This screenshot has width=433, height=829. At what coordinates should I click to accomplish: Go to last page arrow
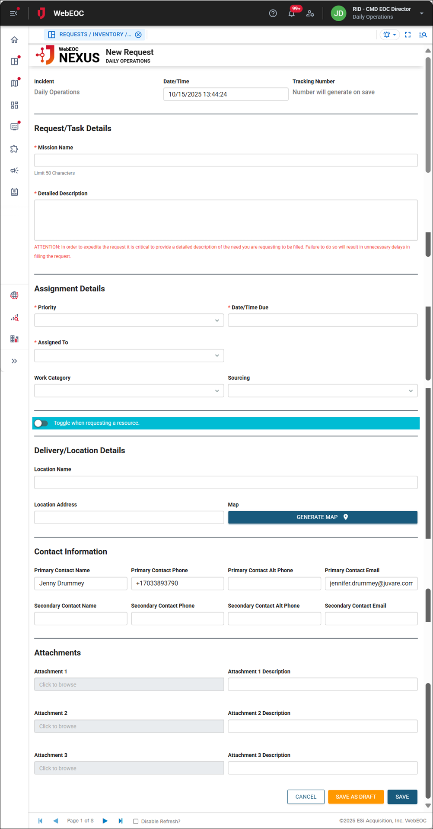(121, 821)
